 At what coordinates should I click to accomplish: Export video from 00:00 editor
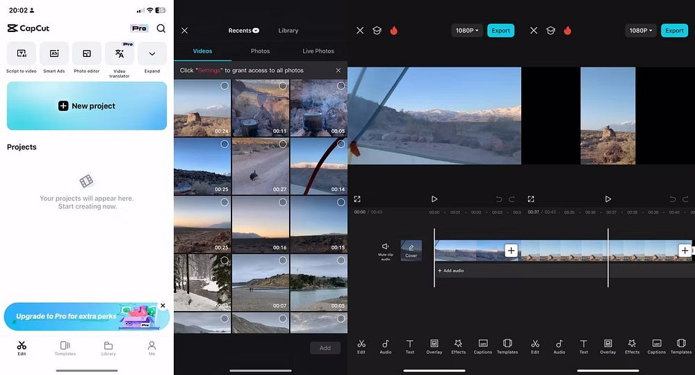click(x=501, y=31)
